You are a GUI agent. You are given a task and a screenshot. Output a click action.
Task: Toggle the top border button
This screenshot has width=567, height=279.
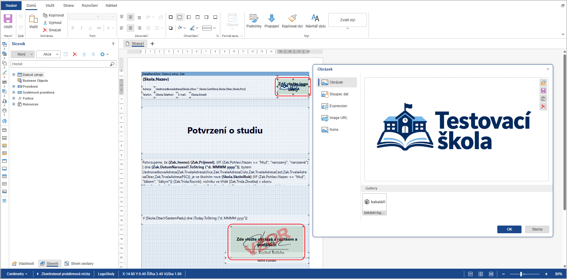pyautogui.click(x=198, y=17)
